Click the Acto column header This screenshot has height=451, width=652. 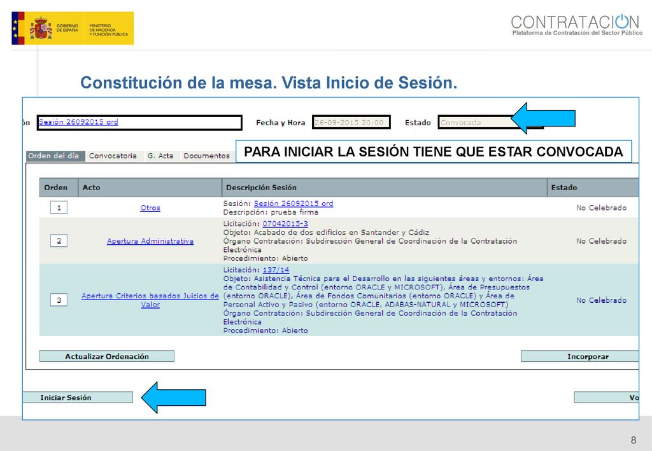click(150, 187)
